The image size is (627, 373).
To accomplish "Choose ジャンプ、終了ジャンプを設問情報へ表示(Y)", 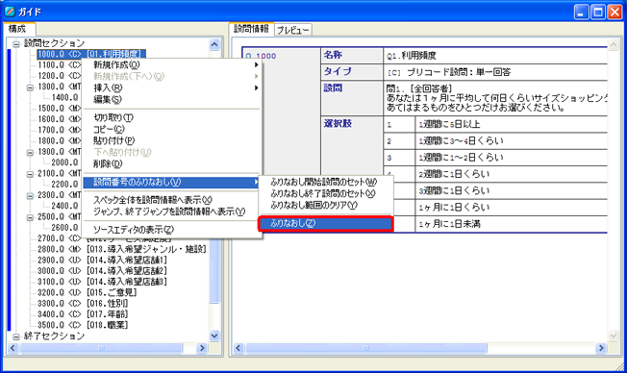I will (x=172, y=211).
